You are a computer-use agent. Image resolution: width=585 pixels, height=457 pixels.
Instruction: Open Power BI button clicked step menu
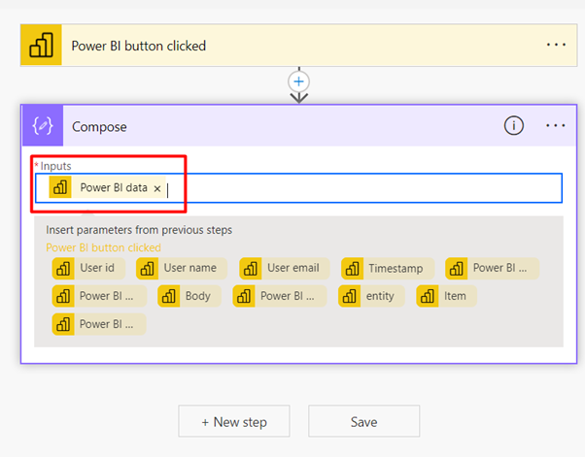pyautogui.click(x=556, y=45)
